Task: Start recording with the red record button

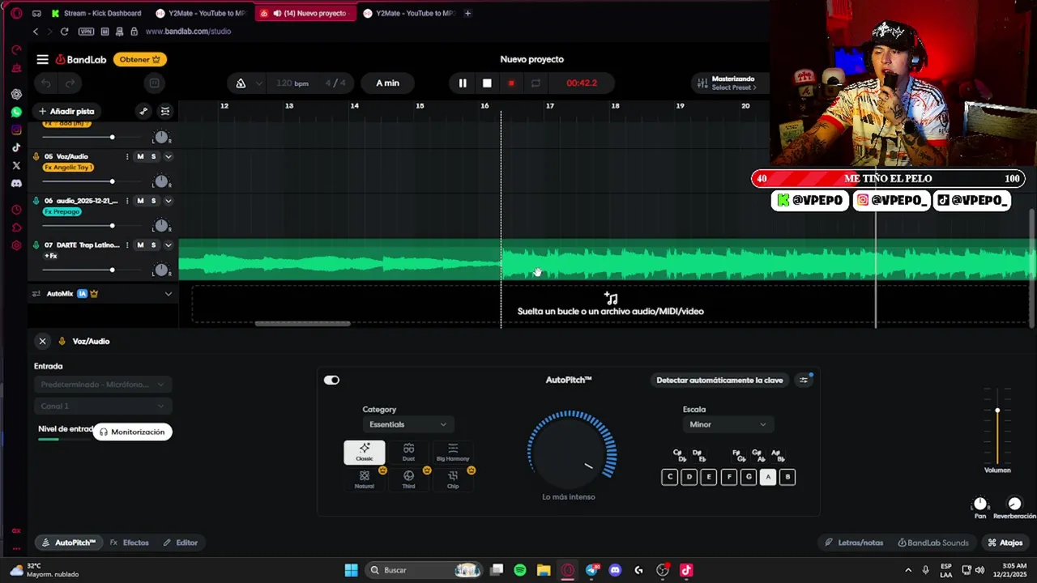Action: [511, 83]
